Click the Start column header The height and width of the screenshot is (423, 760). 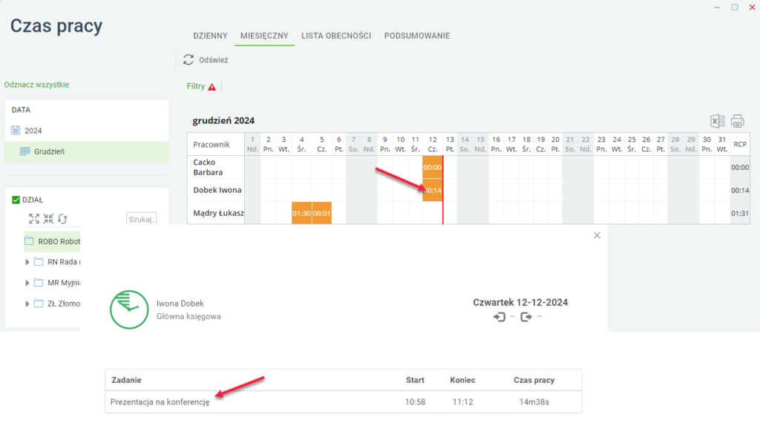pyautogui.click(x=415, y=381)
